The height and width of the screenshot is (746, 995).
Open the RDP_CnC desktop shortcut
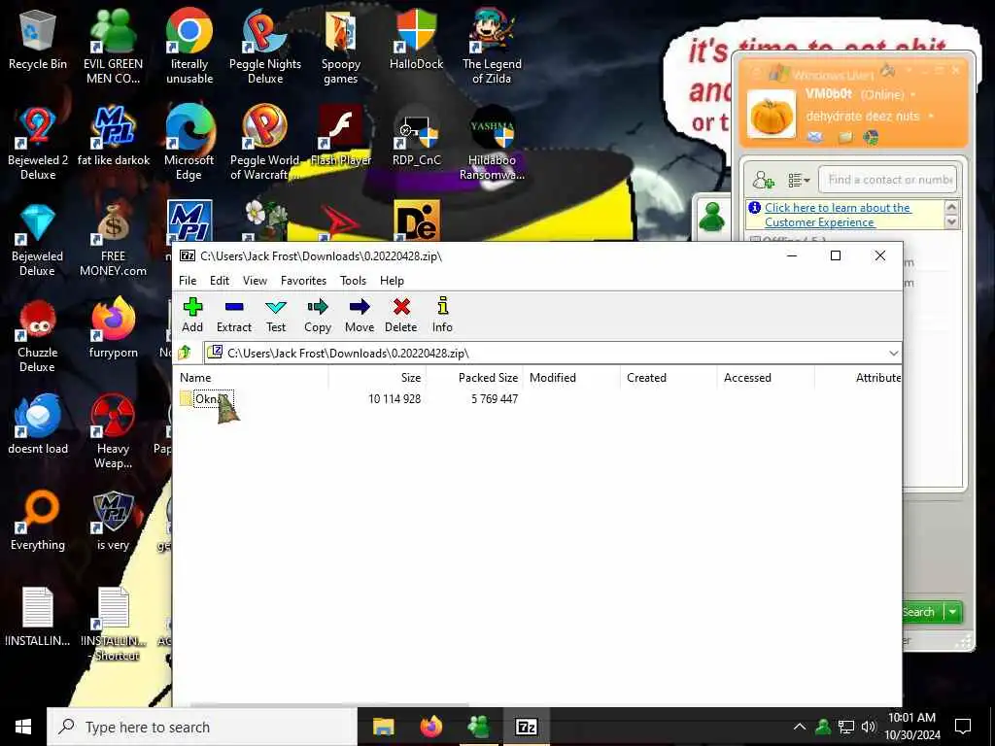[x=416, y=136]
